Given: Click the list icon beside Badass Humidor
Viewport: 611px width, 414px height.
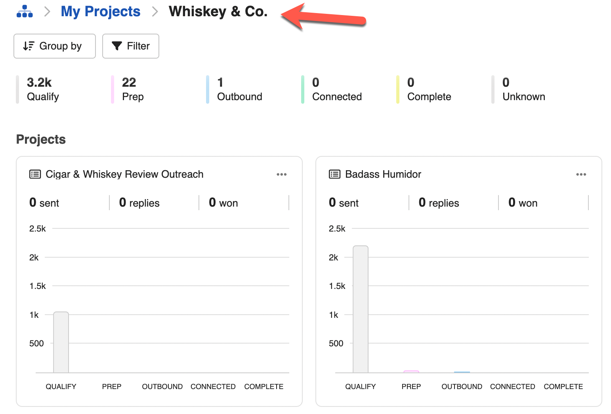Looking at the screenshot, I should [x=335, y=174].
